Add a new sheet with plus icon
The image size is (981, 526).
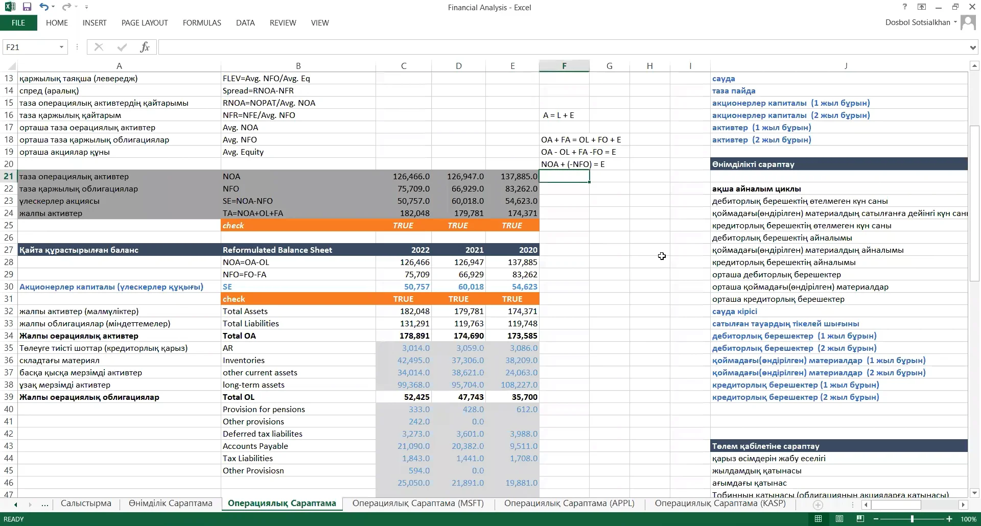click(x=818, y=505)
